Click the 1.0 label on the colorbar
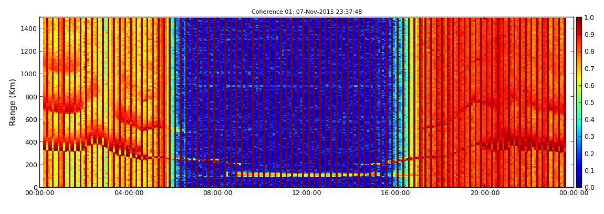This screenshot has width=604, height=214. [x=590, y=18]
